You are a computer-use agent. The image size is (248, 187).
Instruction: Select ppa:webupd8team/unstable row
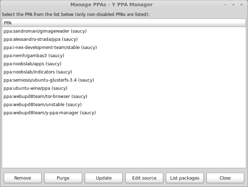tap(124, 105)
